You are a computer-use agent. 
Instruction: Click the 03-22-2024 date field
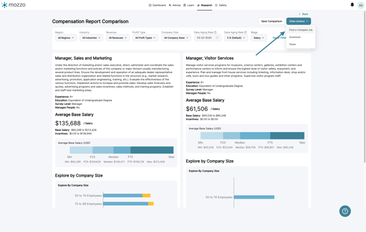(x=207, y=38)
